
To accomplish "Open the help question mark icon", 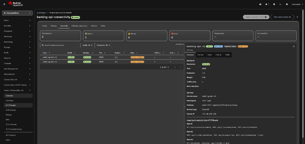I will pos(287,4).
